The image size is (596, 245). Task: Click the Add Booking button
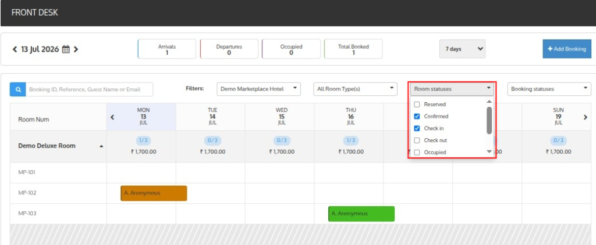pyautogui.click(x=567, y=49)
